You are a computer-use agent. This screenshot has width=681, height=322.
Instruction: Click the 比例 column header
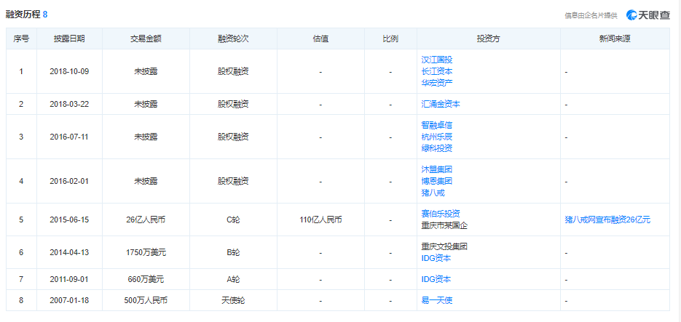(390, 39)
